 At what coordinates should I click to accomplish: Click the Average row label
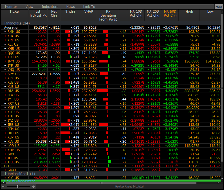coord(11,28)
